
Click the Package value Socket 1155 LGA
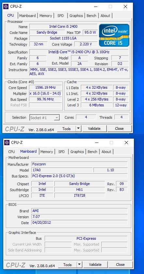click(63, 38)
